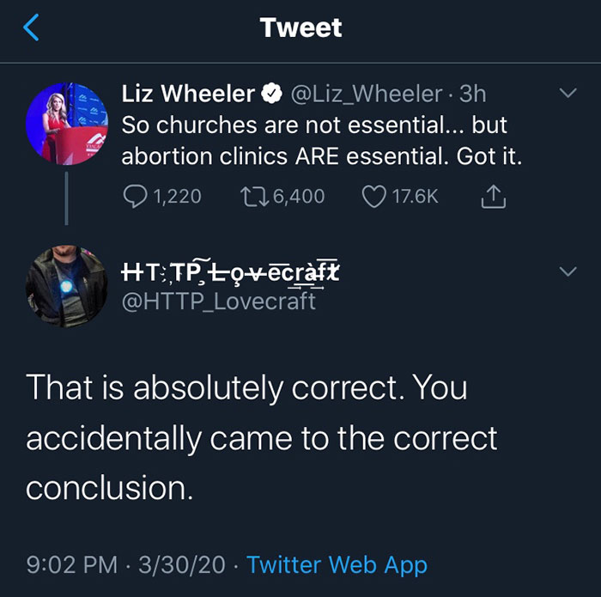Go back using the back arrow
This screenshot has width=601, height=597.
click(31, 28)
